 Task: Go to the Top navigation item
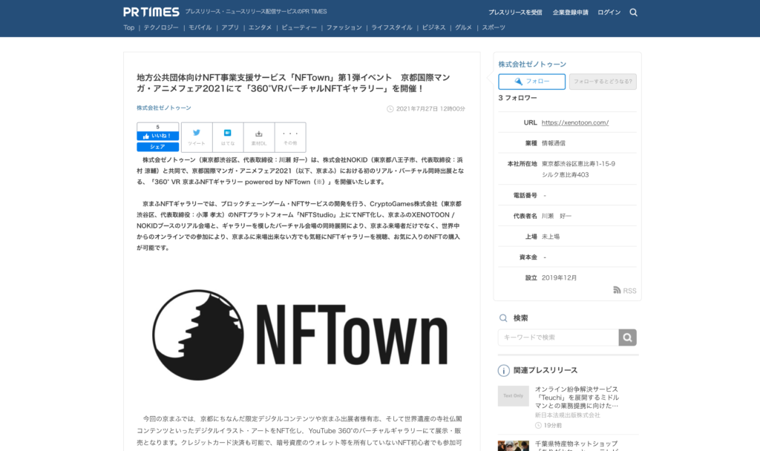pyautogui.click(x=129, y=27)
